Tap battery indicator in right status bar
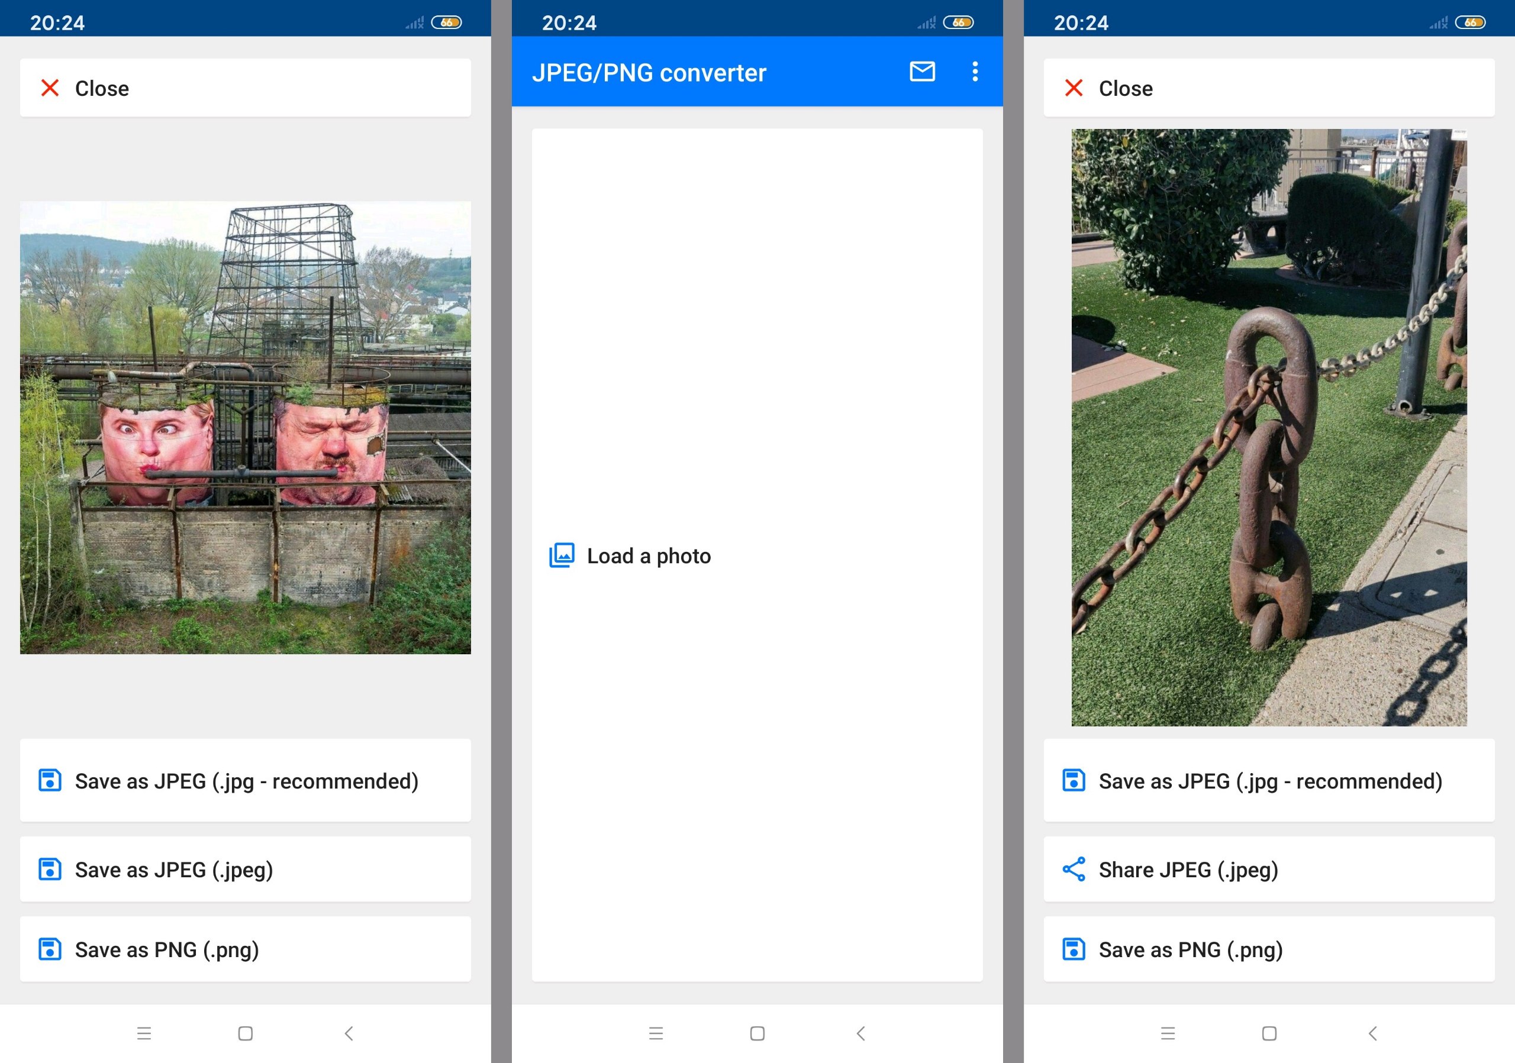Viewport: 1515px width, 1063px height. point(1470,22)
